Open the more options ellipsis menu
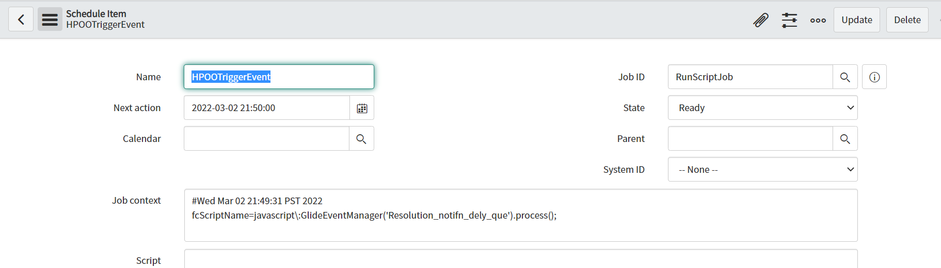Viewport: 941px width, 268px height. point(818,20)
